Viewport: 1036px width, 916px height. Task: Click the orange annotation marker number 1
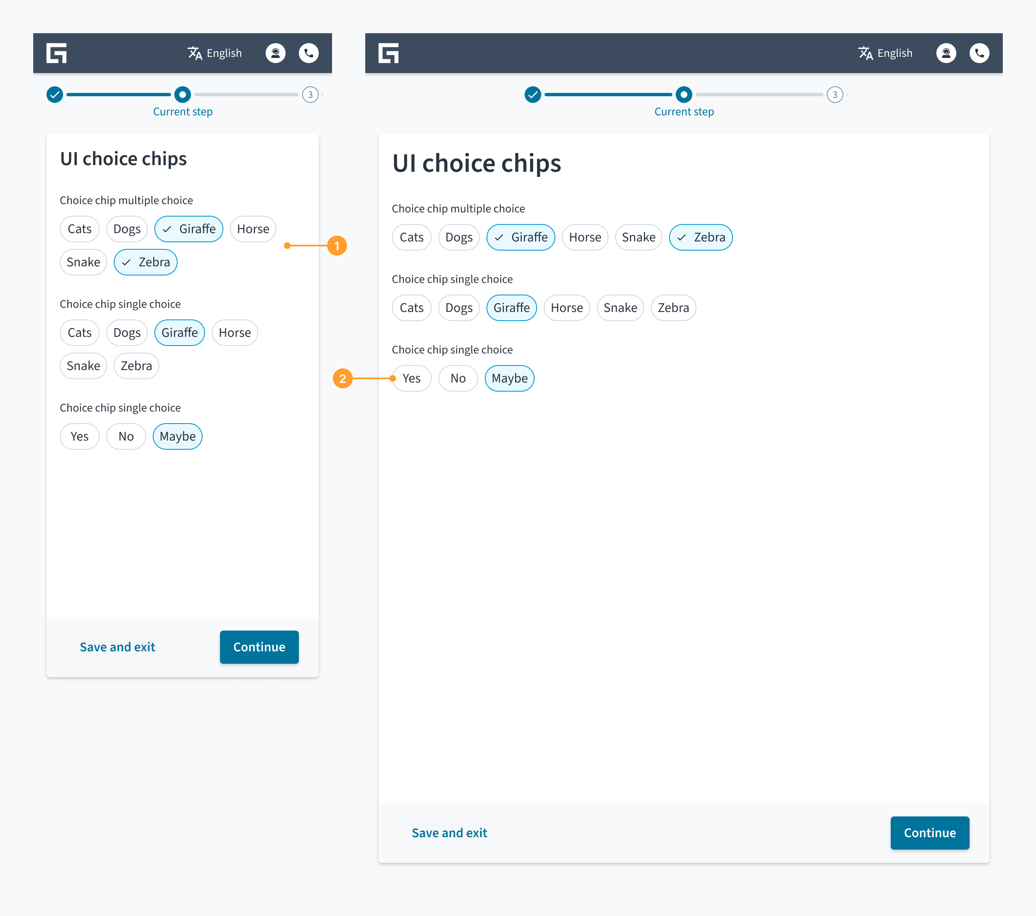(x=337, y=246)
